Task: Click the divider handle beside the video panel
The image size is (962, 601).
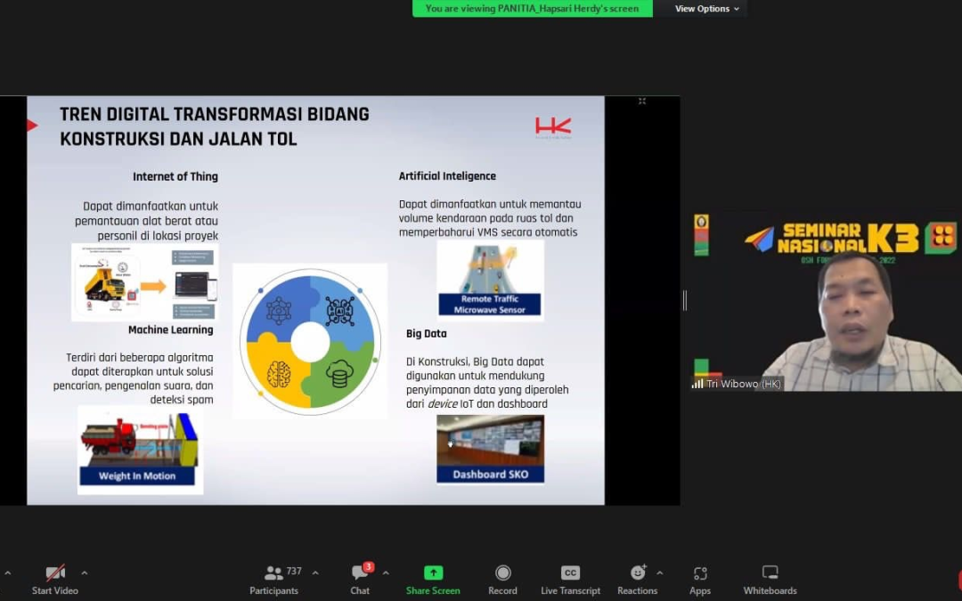Action: tap(685, 301)
